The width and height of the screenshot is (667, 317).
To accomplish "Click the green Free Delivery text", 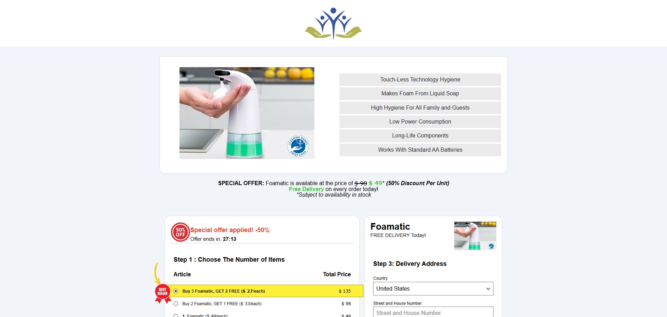I will point(306,189).
